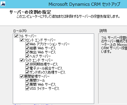Uncheck the 非同期処理サービス checkbox
The width and height of the screenshot is (127, 105).
(27, 64)
